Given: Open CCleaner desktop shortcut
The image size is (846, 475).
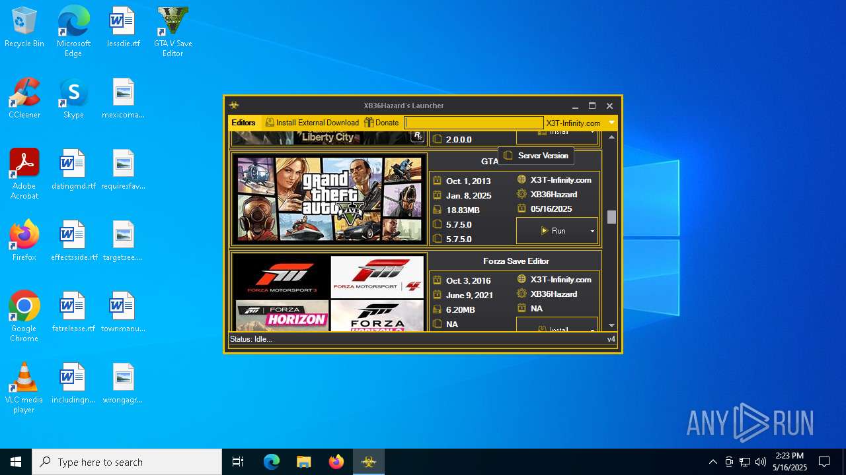Looking at the screenshot, I should pyautogui.click(x=24, y=98).
